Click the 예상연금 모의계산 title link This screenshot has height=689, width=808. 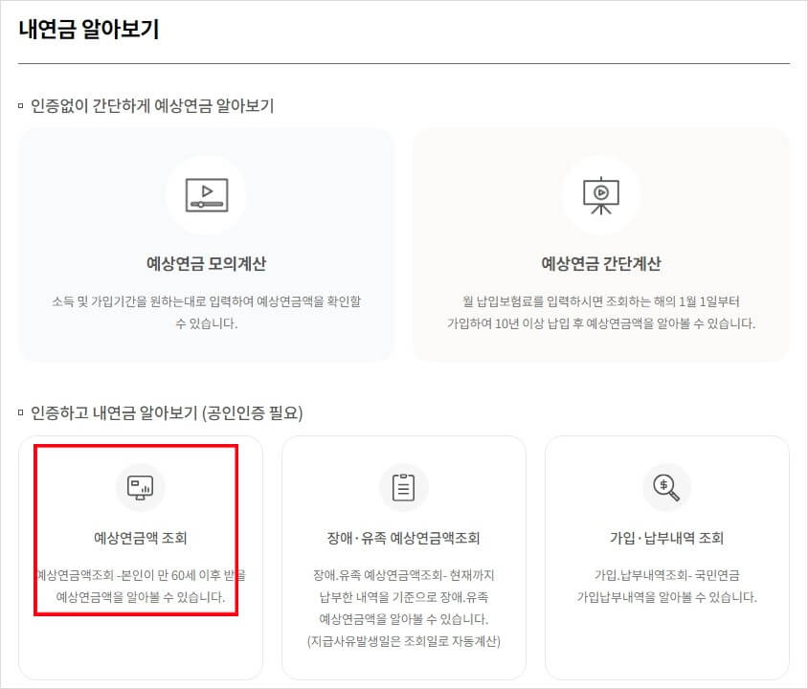coord(204,260)
